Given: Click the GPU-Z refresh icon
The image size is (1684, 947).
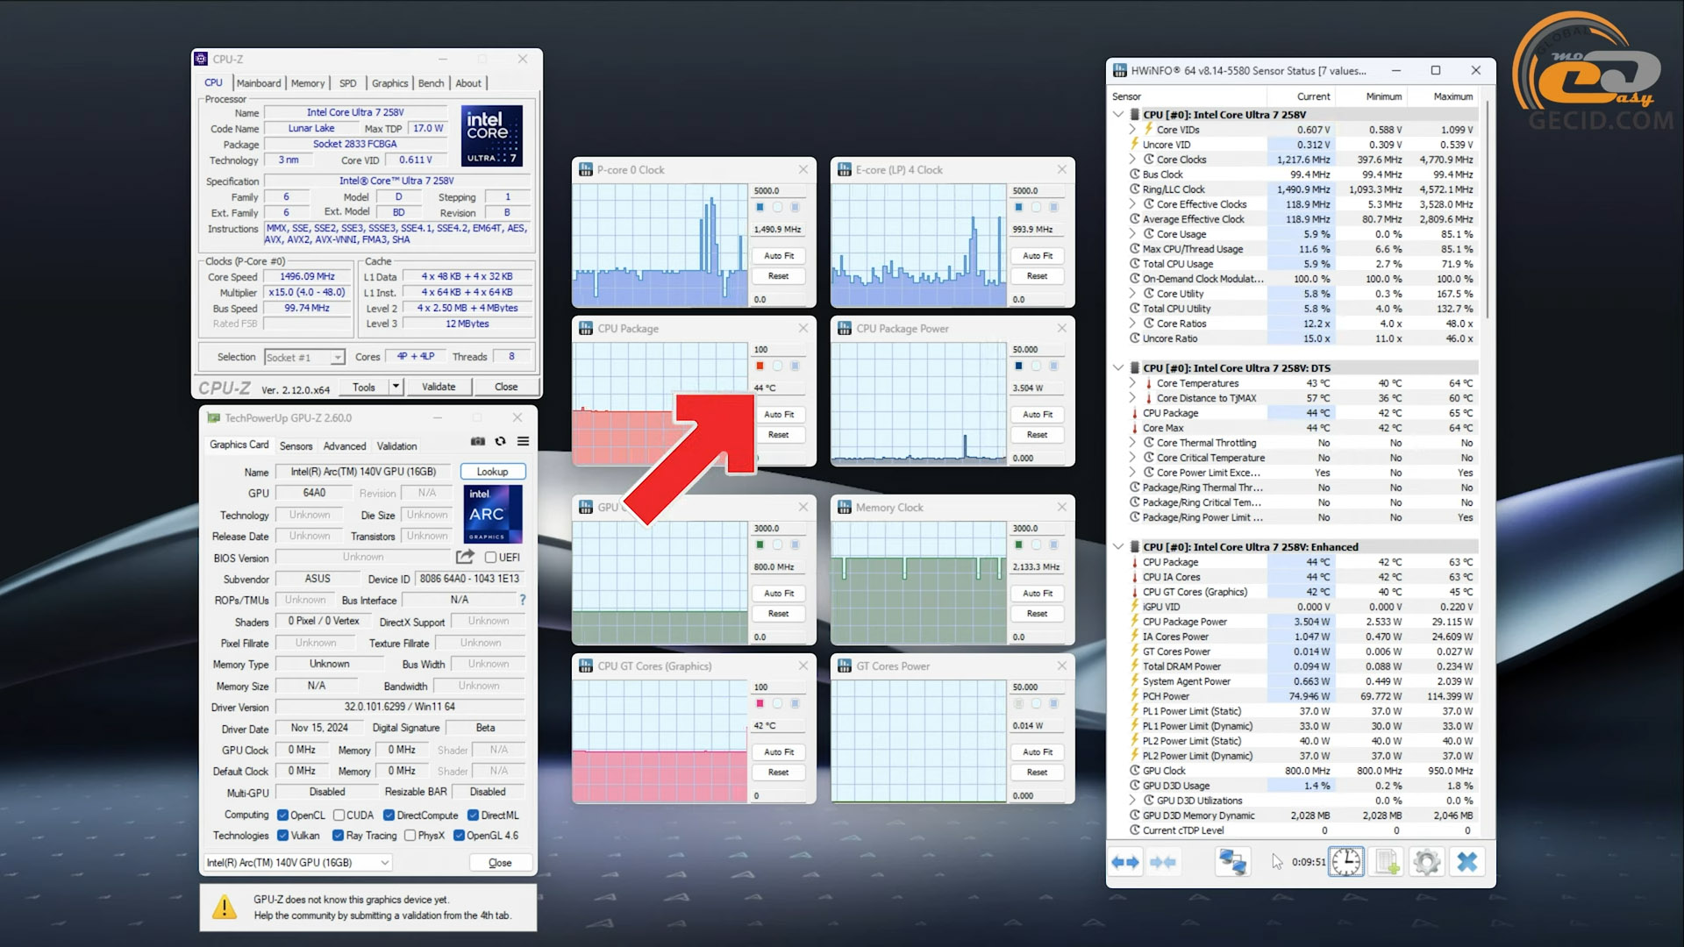Looking at the screenshot, I should [500, 442].
